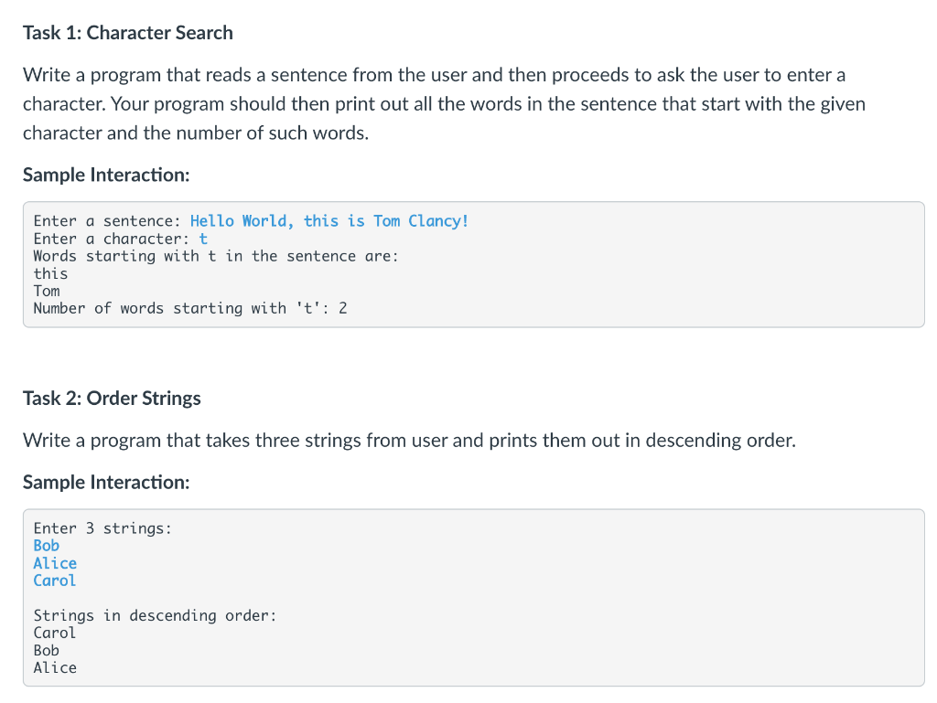This screenshot has width=937, height=703.
Task: Click the blue Alice input line
Action: click(55, 563)
